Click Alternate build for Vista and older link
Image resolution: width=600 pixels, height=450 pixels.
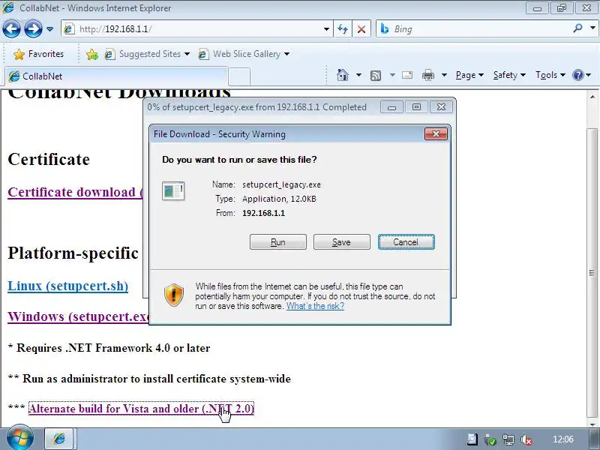click(x=141, y=409)
